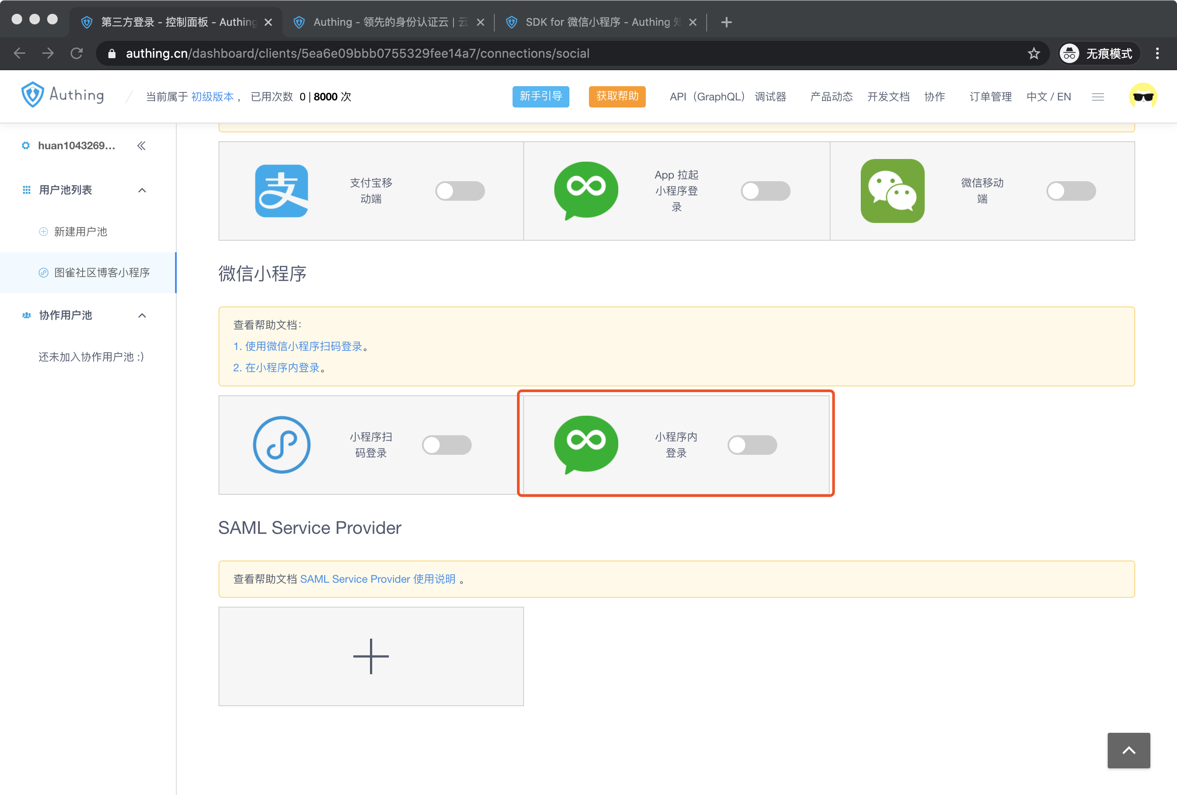Click the Alipay mobile icon

281,191
